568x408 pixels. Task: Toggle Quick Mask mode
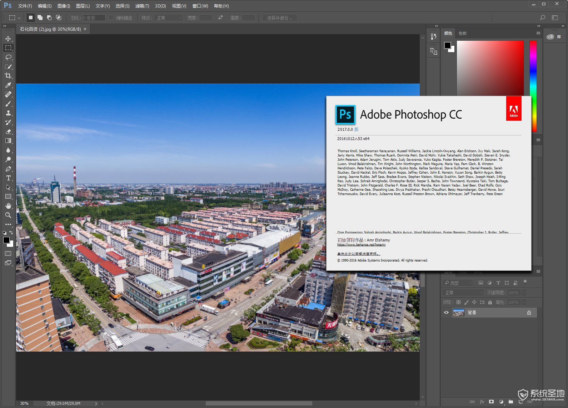point(8,253)
